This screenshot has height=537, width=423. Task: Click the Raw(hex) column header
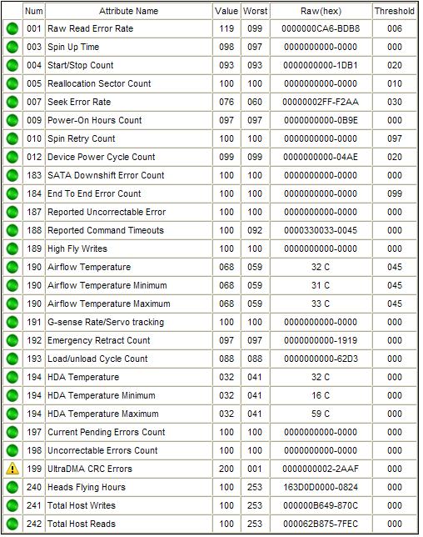pos(321,11)
